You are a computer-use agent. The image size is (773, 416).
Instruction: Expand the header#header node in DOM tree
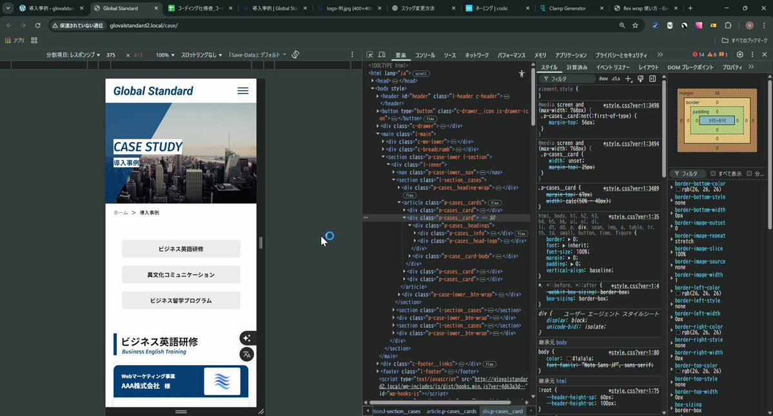coord(378,96)
